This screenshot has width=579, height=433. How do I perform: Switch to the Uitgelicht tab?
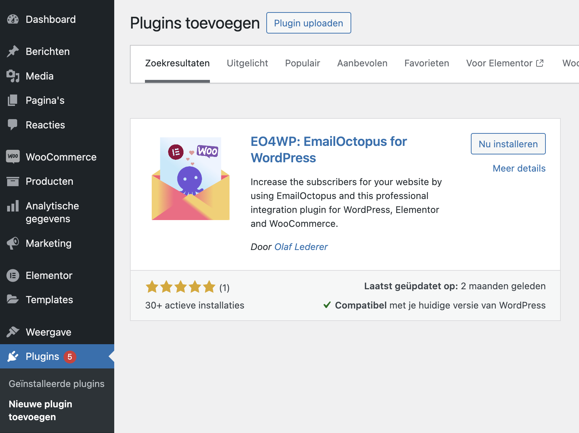click(247, 63)
